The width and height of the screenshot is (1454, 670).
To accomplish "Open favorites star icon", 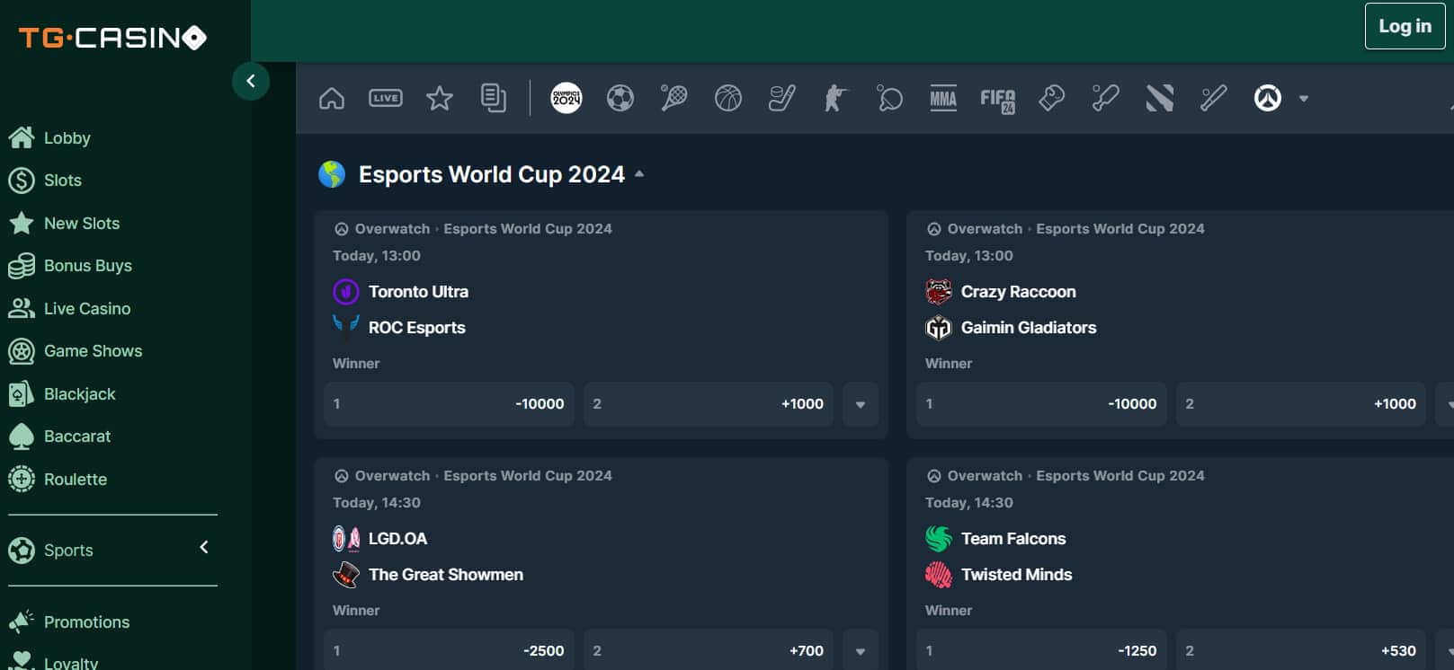I will coord(440,98).
